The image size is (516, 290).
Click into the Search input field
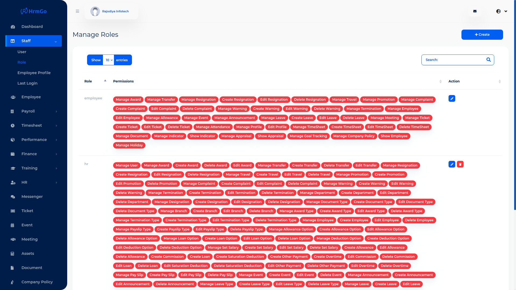point(460,60)
